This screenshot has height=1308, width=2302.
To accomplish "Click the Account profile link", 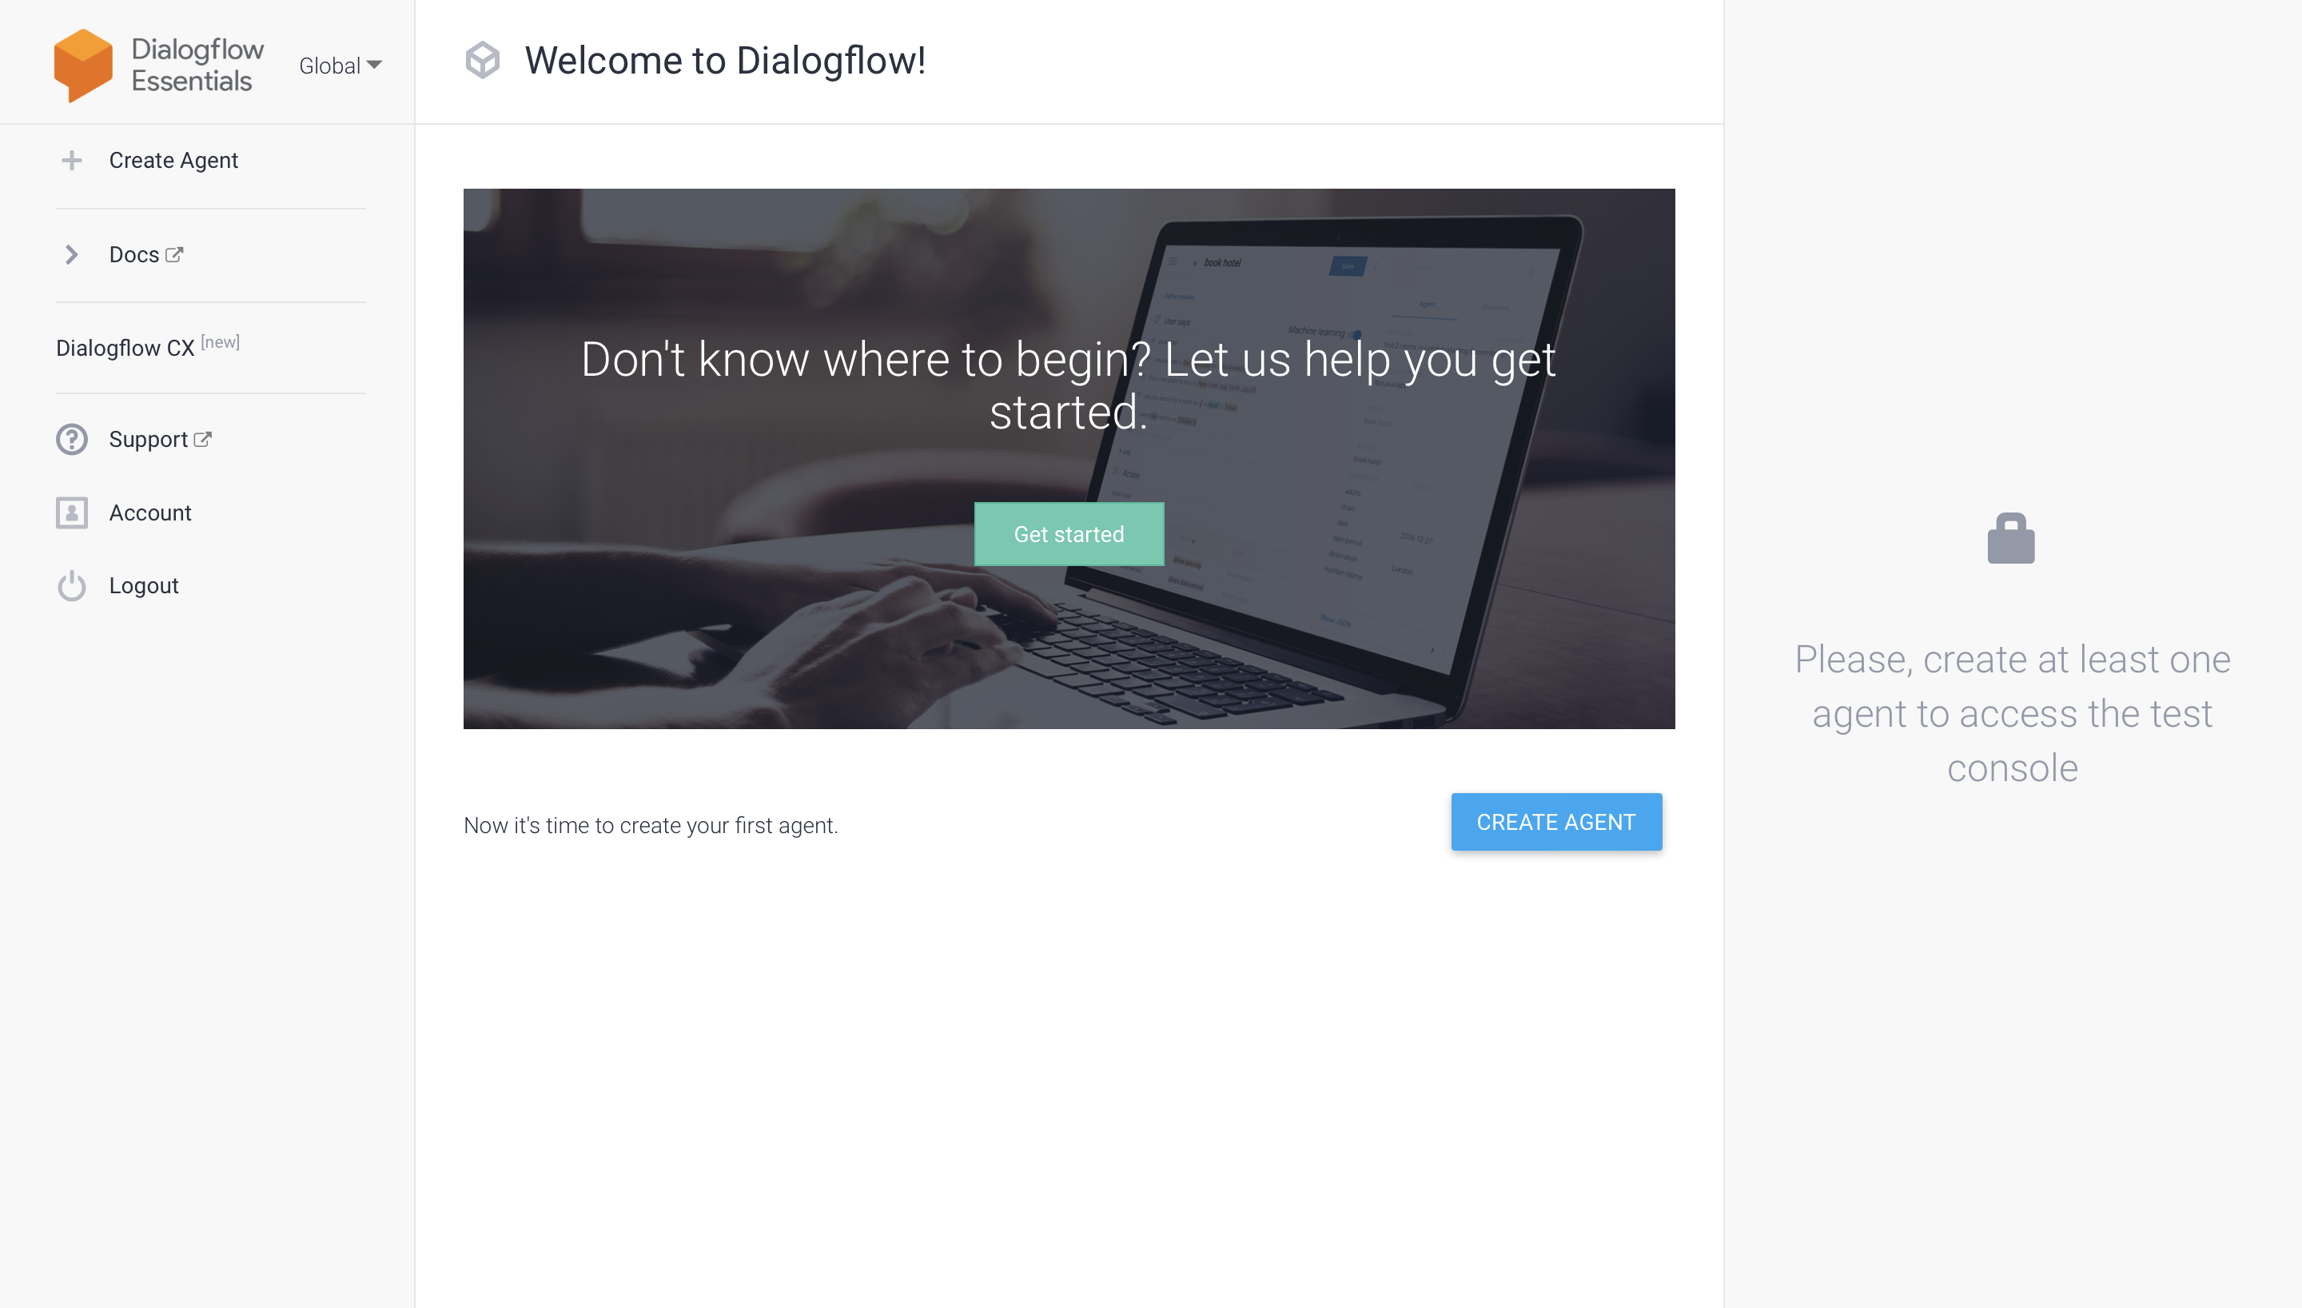I will point(150,512).
